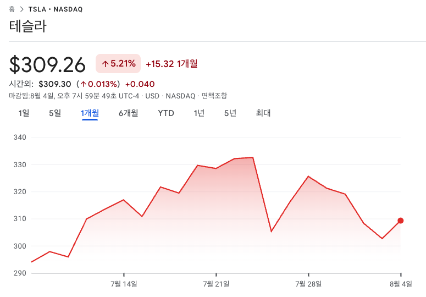Click the 7월 28일 axis marker
This screenshot has width=426, height=297.
point(308,284)
